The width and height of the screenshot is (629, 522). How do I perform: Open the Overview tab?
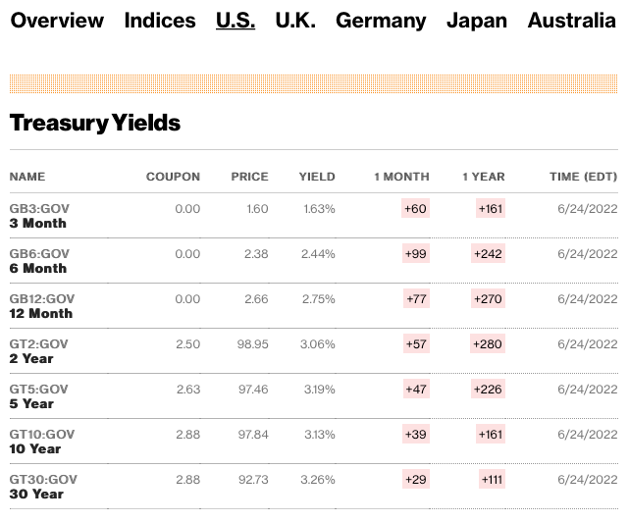coord(56,21)
